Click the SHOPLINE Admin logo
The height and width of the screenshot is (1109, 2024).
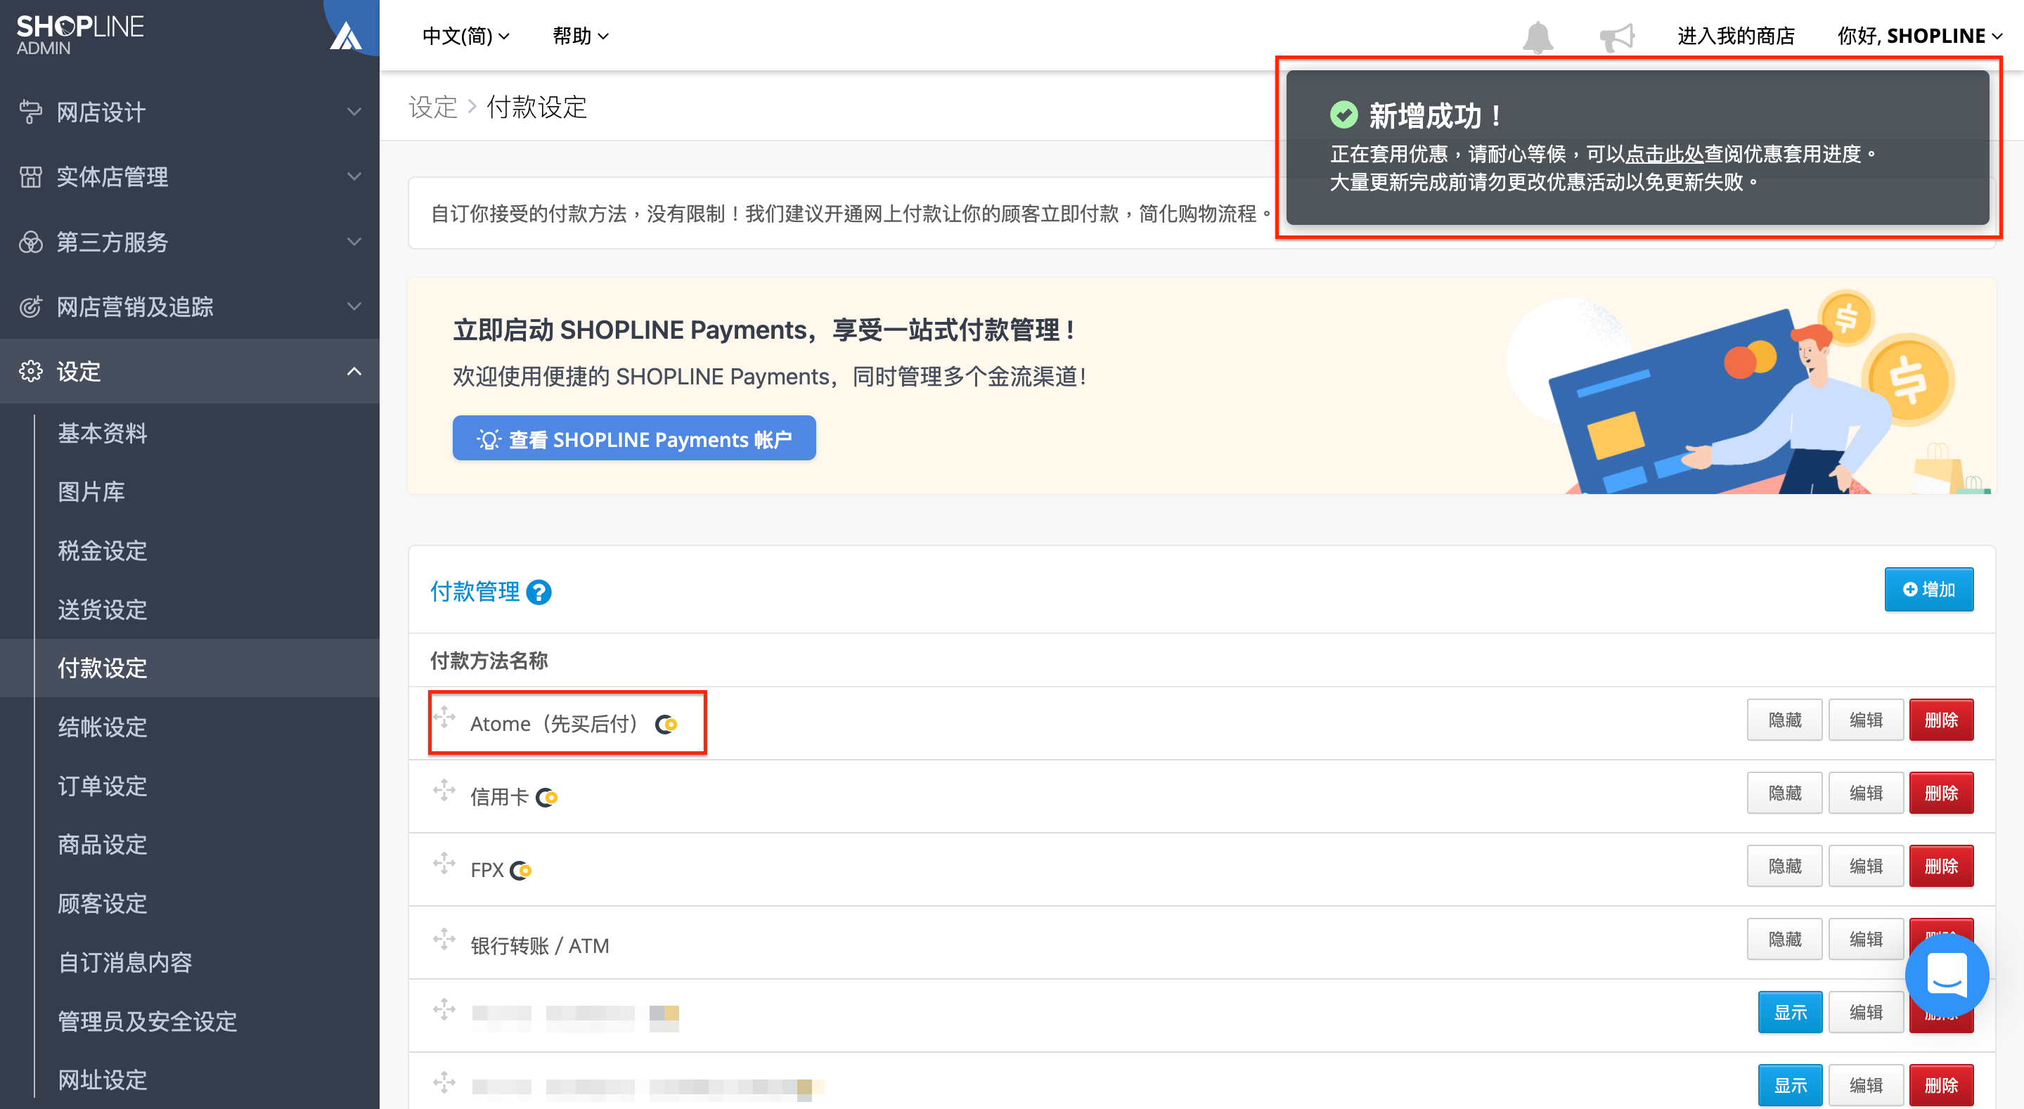(x=80, y=35)
